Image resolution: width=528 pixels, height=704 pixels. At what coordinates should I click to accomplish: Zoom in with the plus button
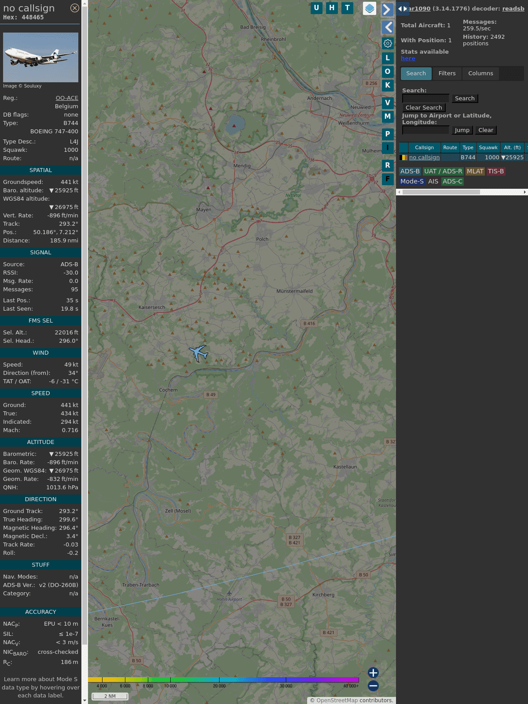point(373,672)
